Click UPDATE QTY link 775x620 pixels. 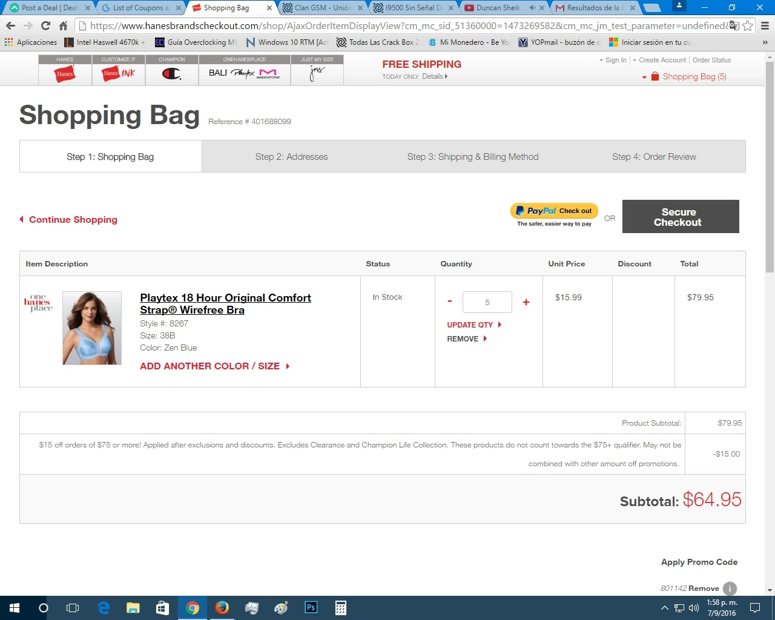click(x=474, y=325)
